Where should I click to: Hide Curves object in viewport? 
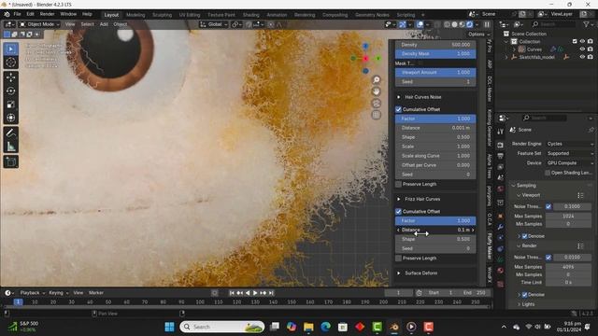point(582,49)
